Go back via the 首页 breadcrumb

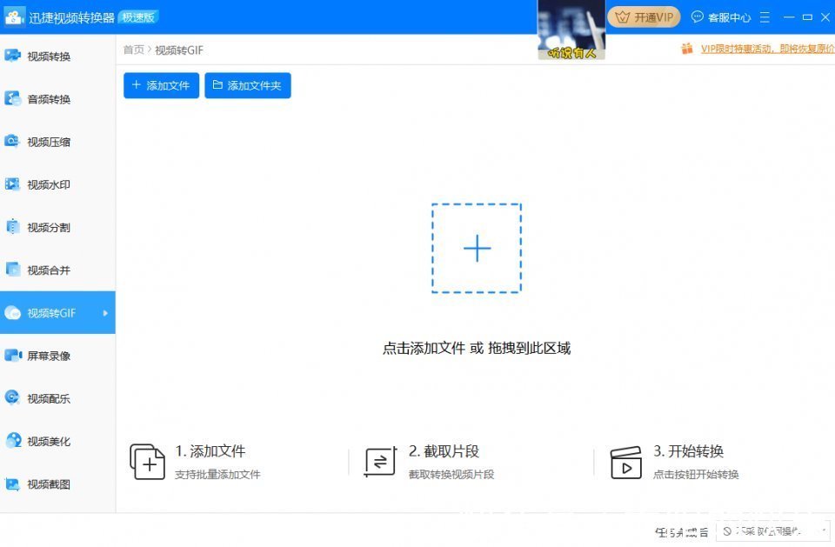(x=131, y=50)
